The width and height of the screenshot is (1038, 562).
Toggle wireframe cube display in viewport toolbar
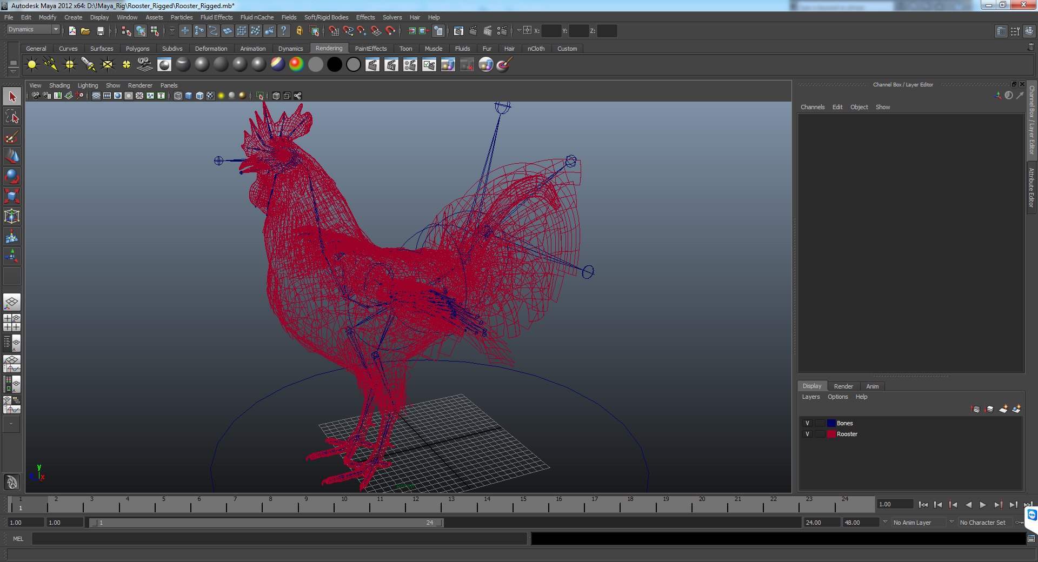(x=178, y=96)
